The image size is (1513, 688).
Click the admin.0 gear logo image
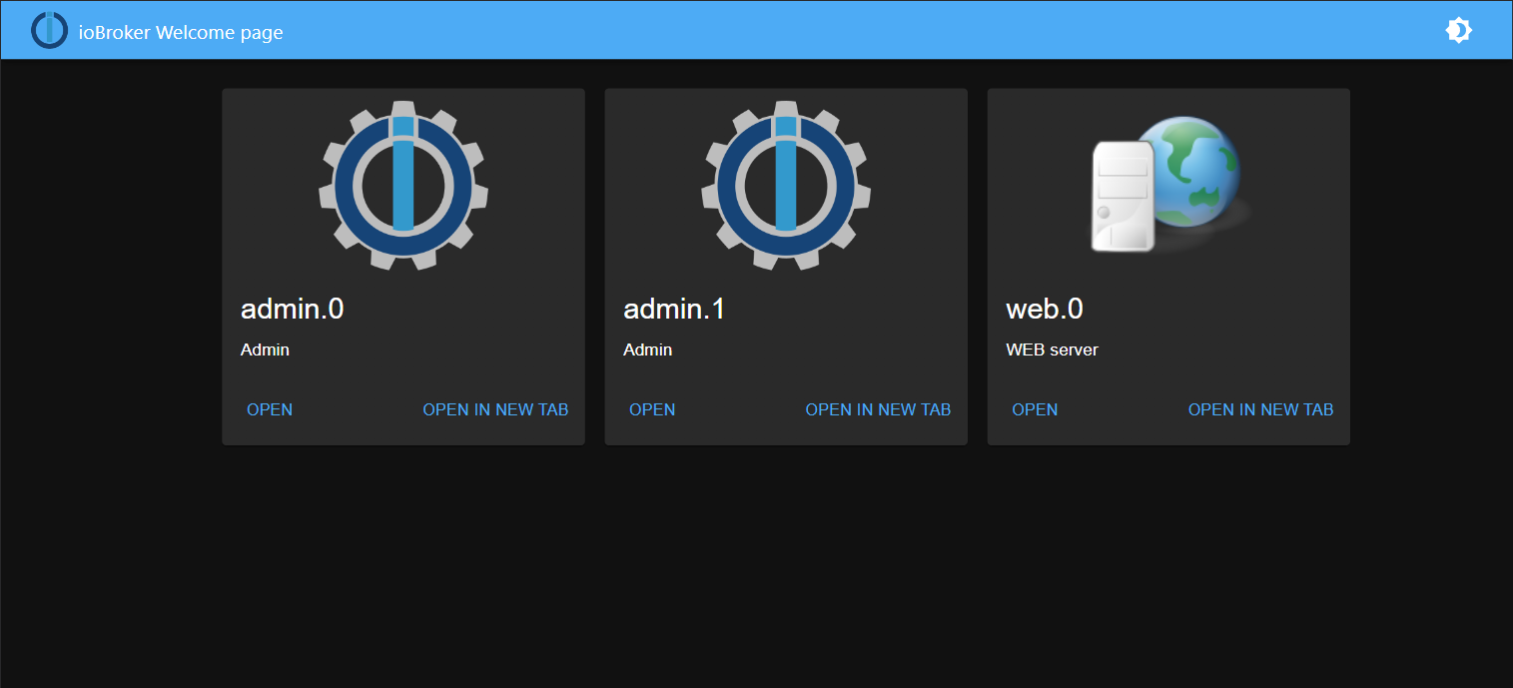(403, 185)
